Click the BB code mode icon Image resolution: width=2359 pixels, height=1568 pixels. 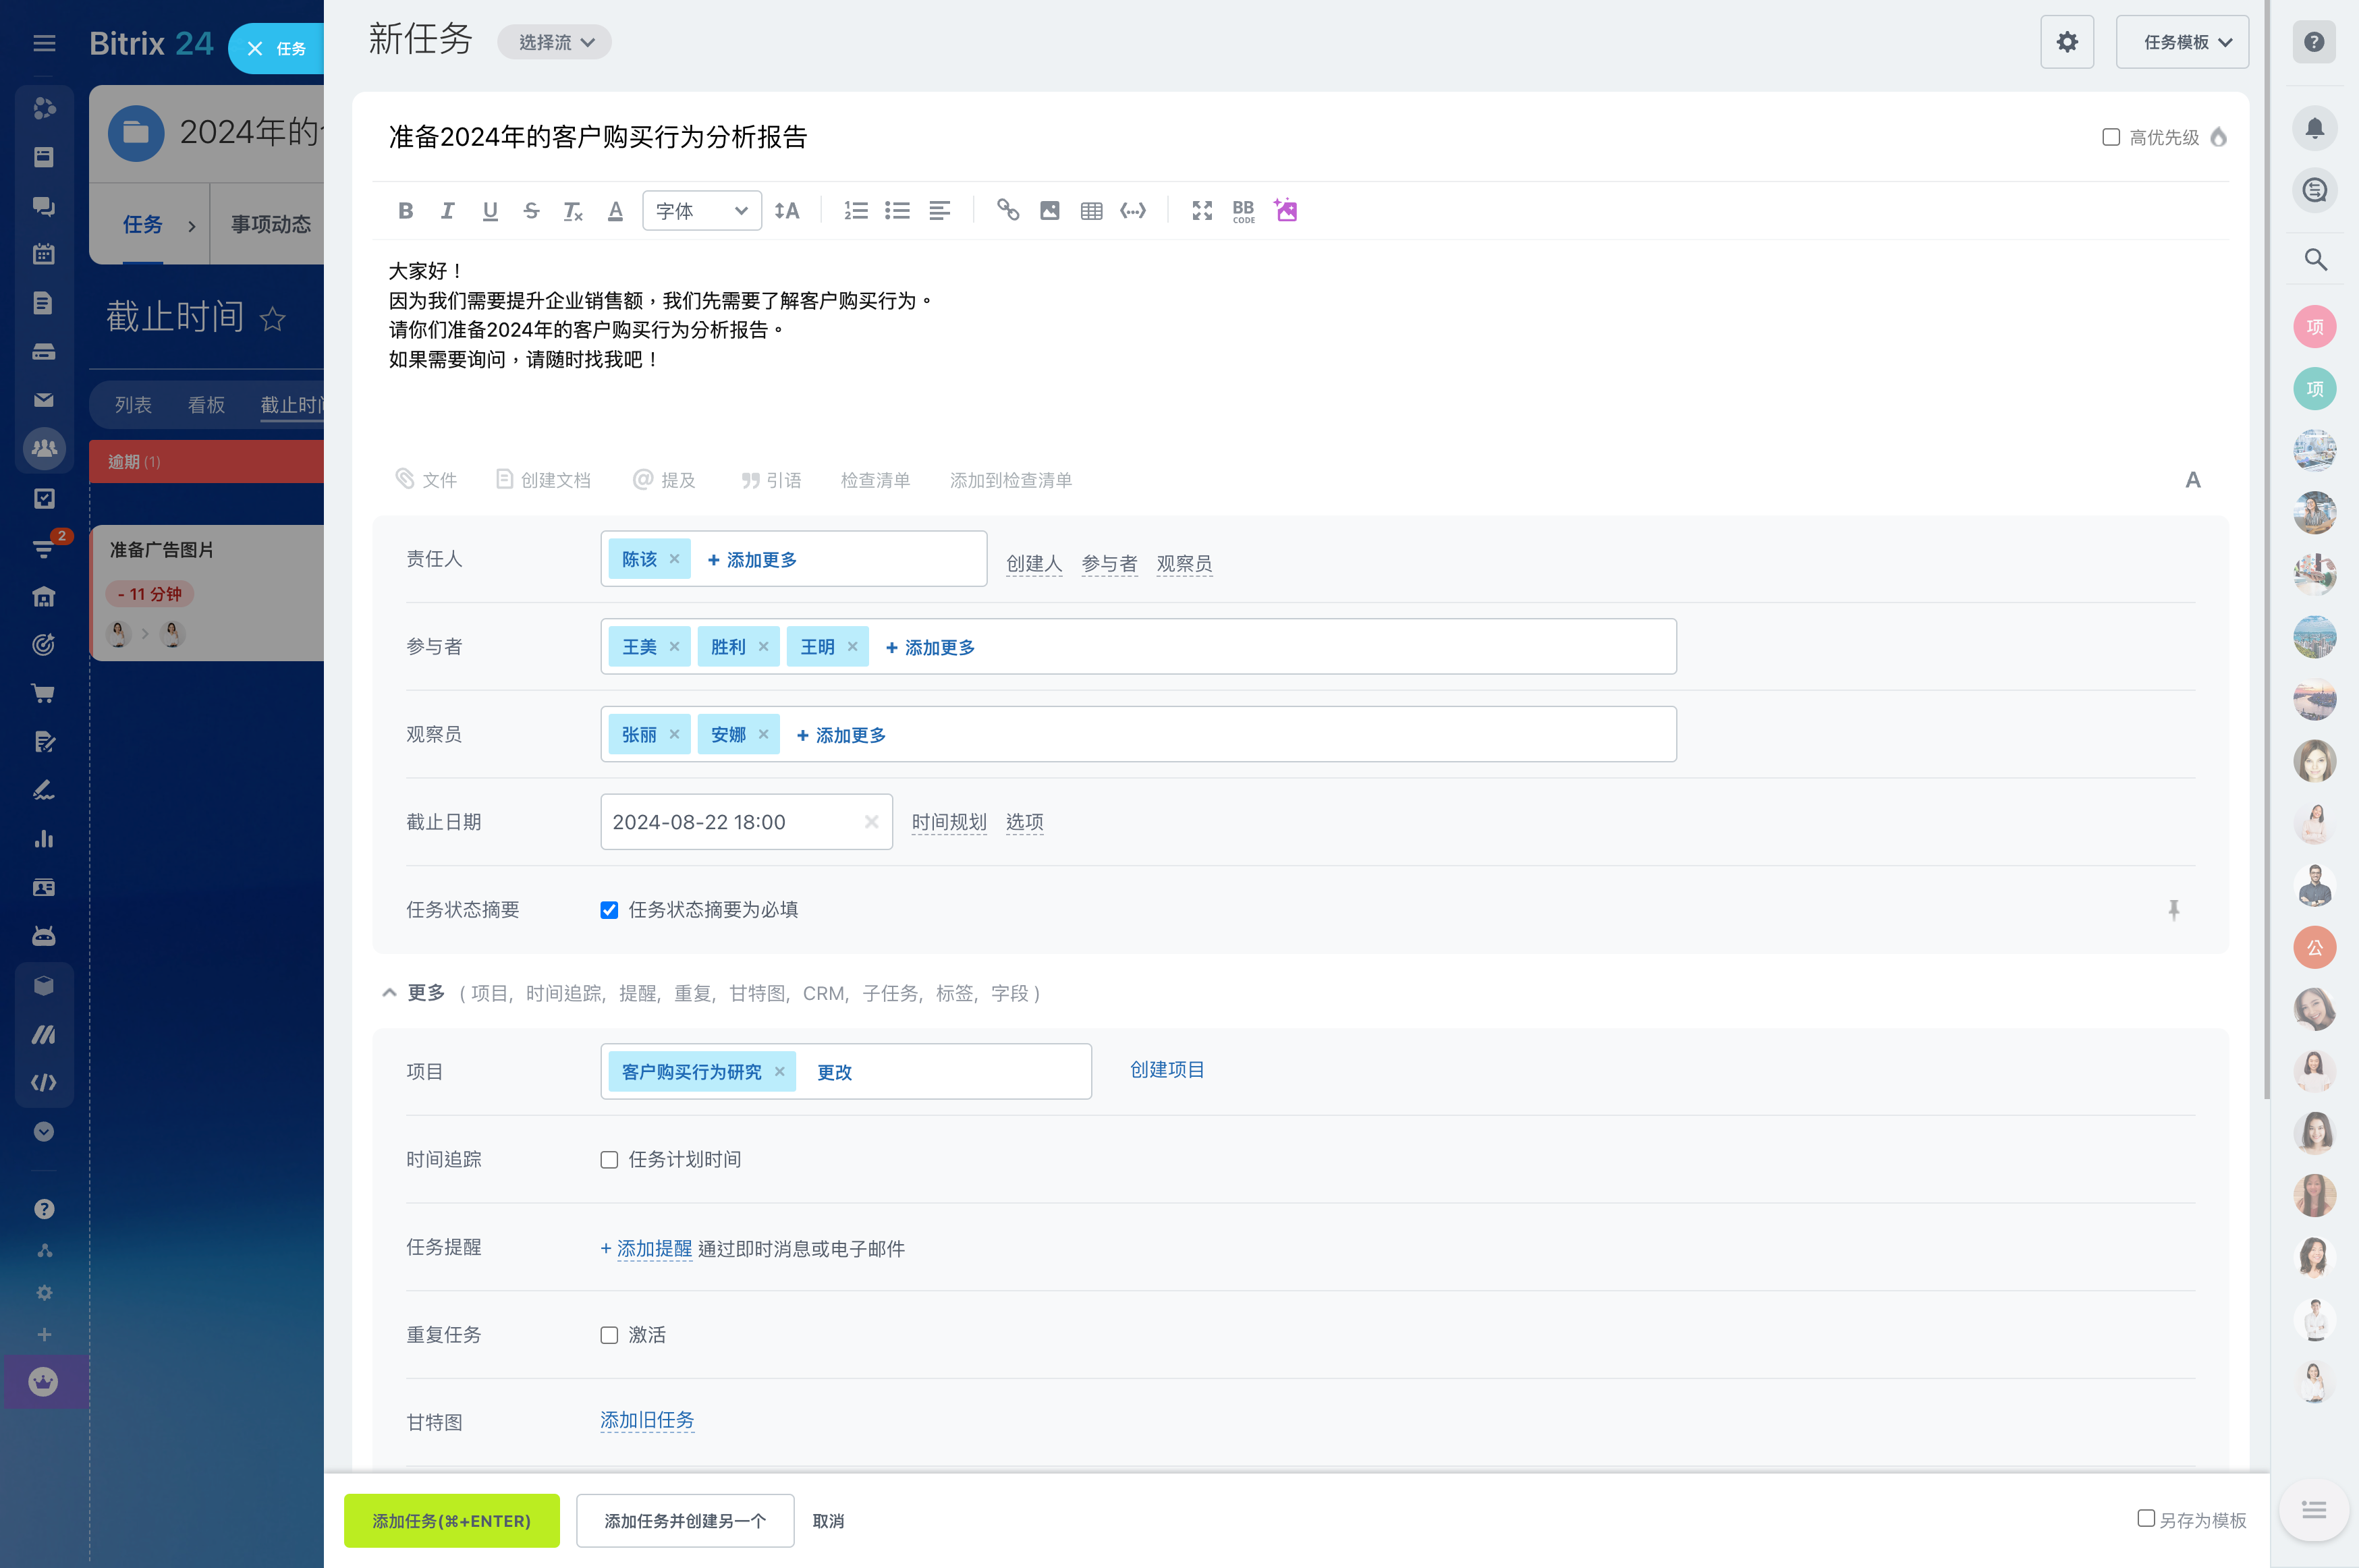pyautogui.click(x=1243, y=211)
